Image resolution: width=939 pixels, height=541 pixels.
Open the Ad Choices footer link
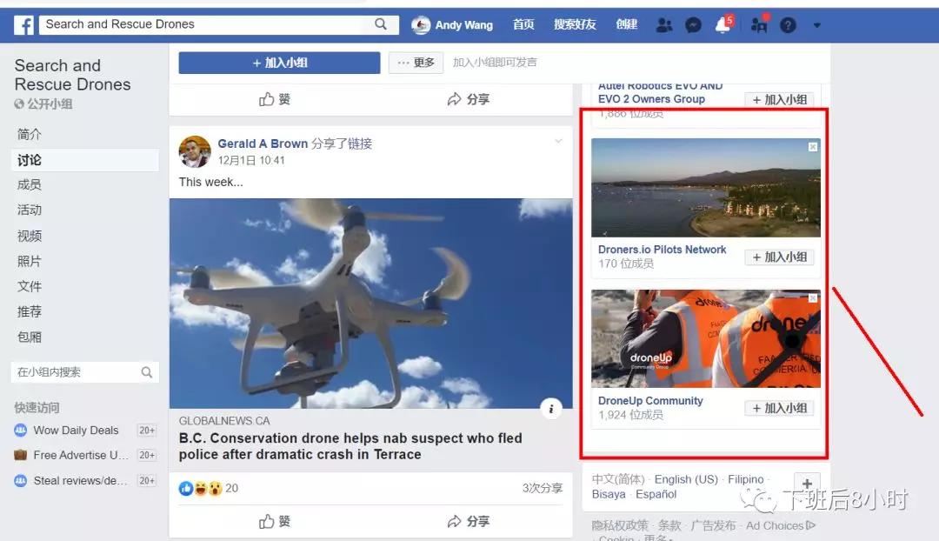pos(780,525)
